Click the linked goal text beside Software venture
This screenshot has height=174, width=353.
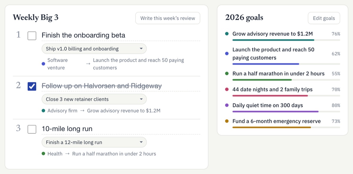point(138,64)
